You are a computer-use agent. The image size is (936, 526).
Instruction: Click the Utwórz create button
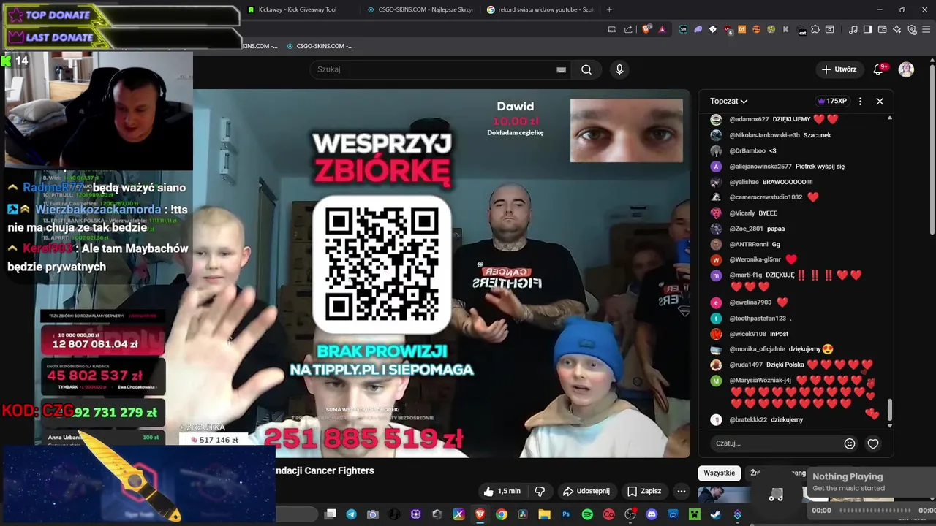tap(839, 69)
